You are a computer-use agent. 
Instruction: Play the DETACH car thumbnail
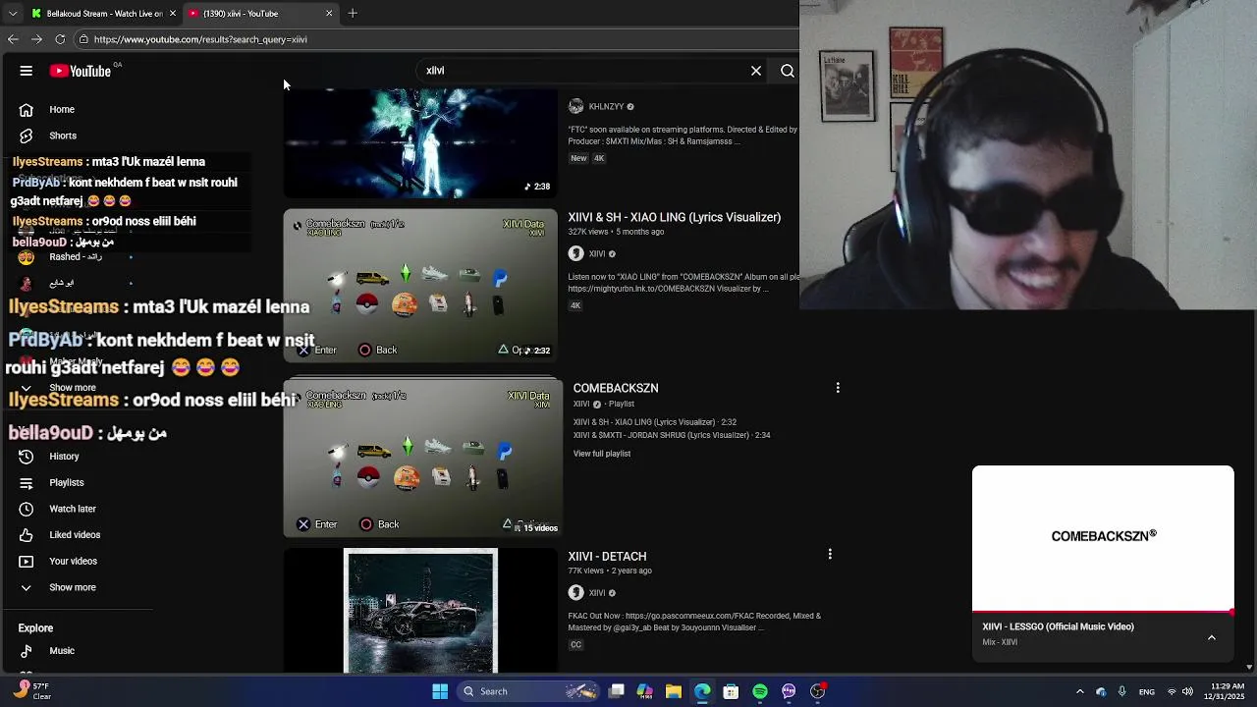click(420, 611)
